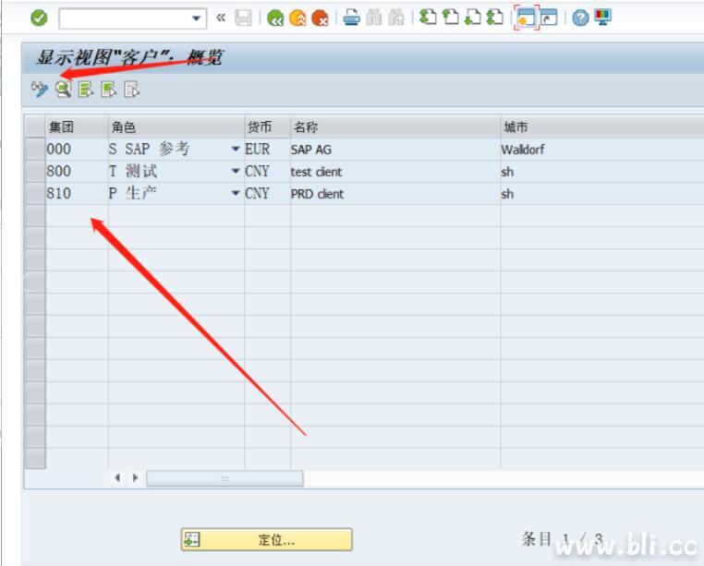The image size is (704, 566).
Task: Click the 货币 column header
Action: click(x=268, y=127)
